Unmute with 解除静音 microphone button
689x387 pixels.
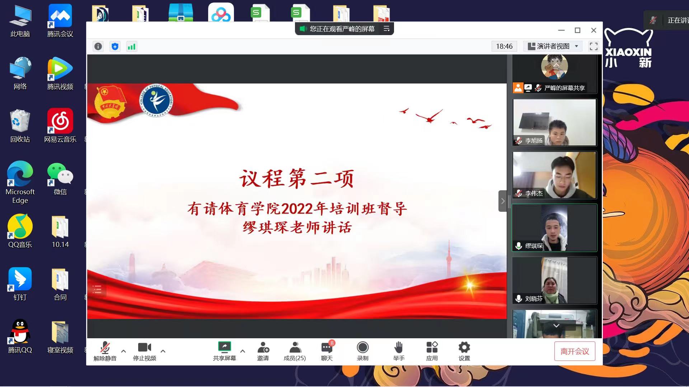(105, 351)
